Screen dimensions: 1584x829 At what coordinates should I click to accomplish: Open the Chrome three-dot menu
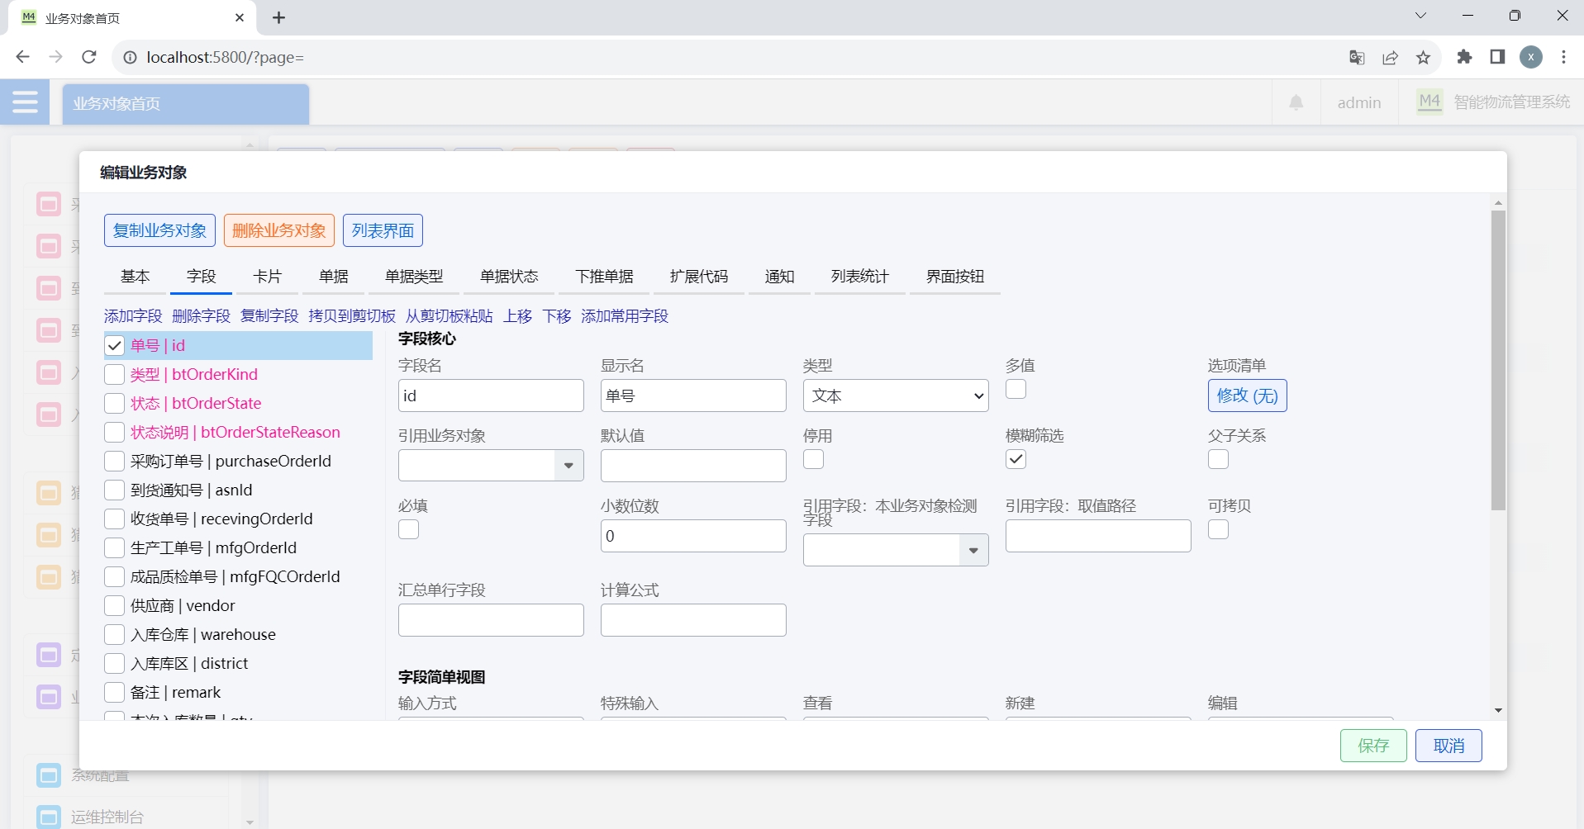tap(1563, 57)
